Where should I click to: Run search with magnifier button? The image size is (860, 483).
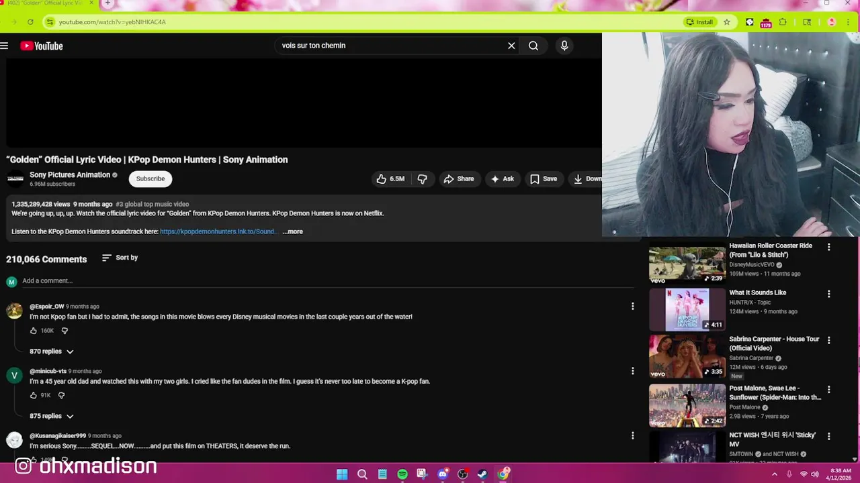pos(533,46)
